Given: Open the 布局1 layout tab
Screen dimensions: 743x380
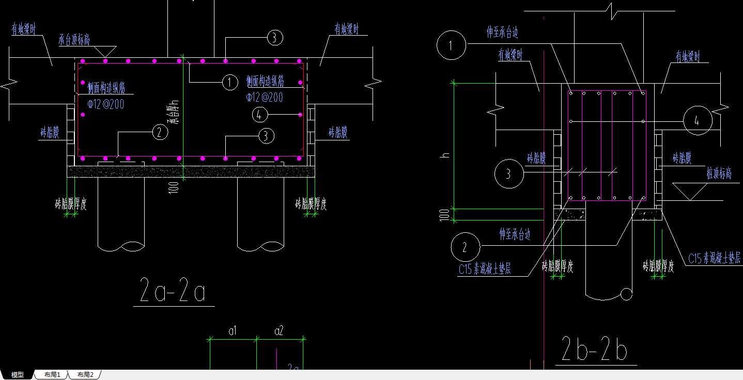Looking at the screenshot, I should [x=52, y=375].
